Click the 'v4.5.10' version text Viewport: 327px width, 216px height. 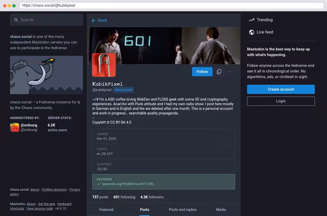60,209
